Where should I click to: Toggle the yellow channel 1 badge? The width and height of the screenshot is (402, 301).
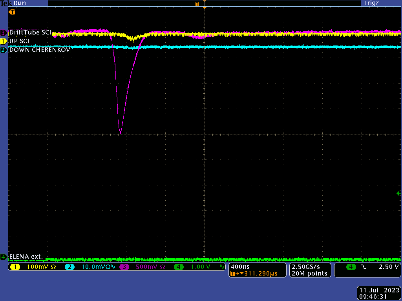coord(15,267)
